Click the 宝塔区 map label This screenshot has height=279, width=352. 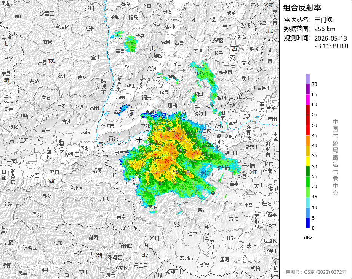[62, 27]
